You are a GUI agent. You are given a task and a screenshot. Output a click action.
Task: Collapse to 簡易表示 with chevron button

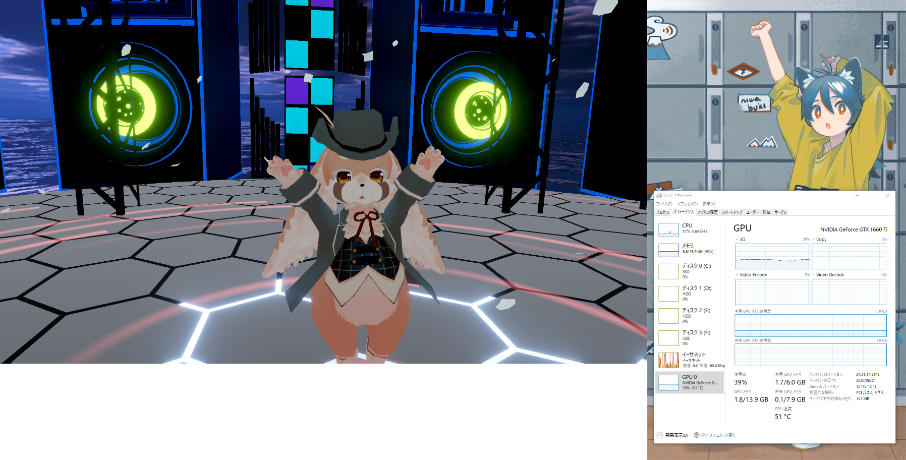point(660,435)
